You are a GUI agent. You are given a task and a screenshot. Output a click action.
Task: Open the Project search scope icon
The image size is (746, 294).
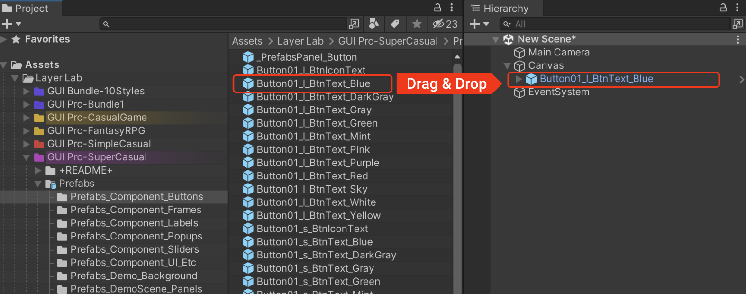coord(354,24)
